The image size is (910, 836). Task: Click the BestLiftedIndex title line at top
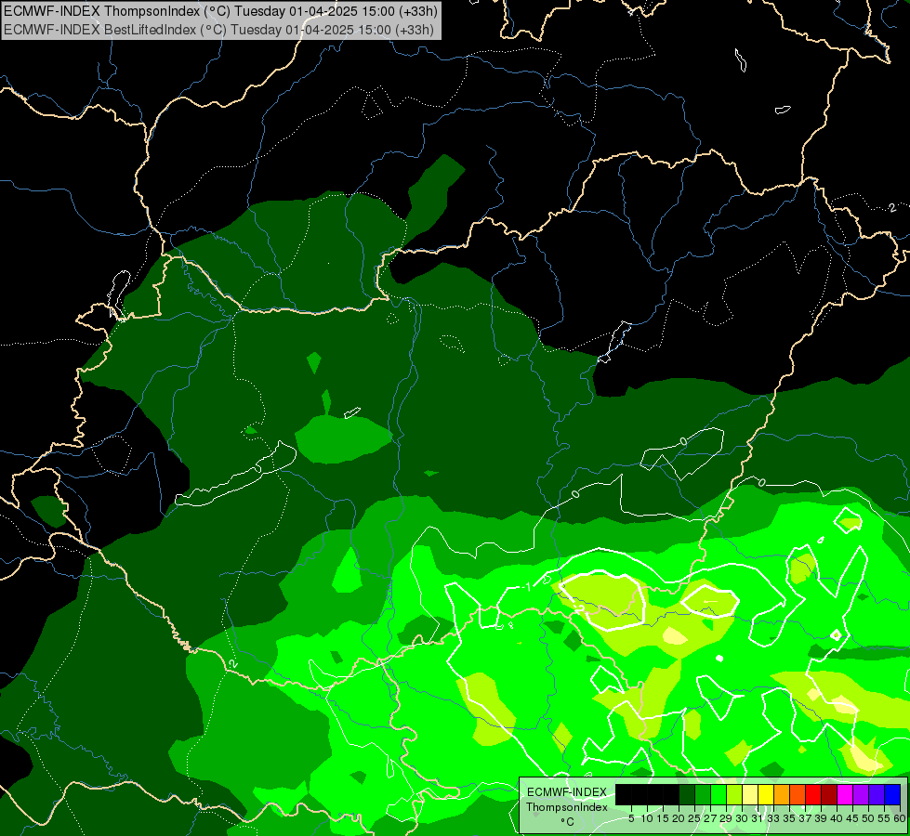click(218, 29)
